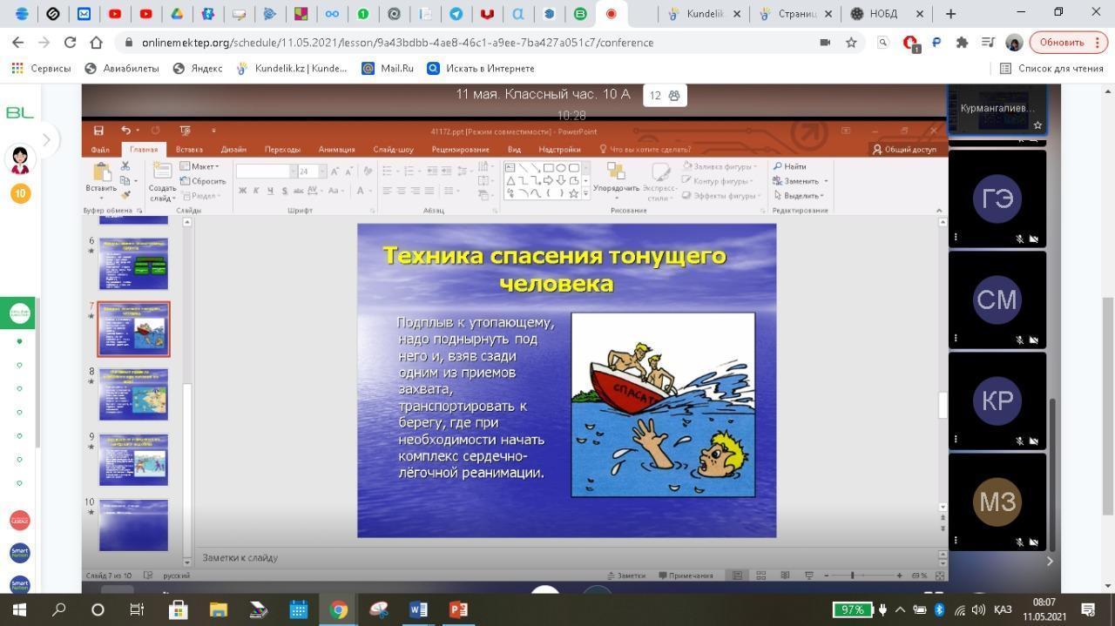Viewport: 1115px width, 626px height.
Task: Expand the left sidebar chevron arrow
Action: click(x=46, y=139)
